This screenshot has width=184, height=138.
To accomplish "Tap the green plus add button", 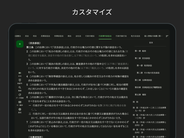I will (20, 44).
